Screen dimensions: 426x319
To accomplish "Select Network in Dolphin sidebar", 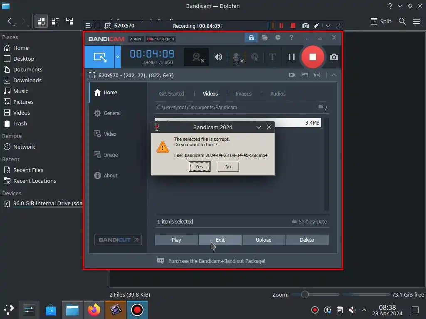I will click(x=20, y=147).
